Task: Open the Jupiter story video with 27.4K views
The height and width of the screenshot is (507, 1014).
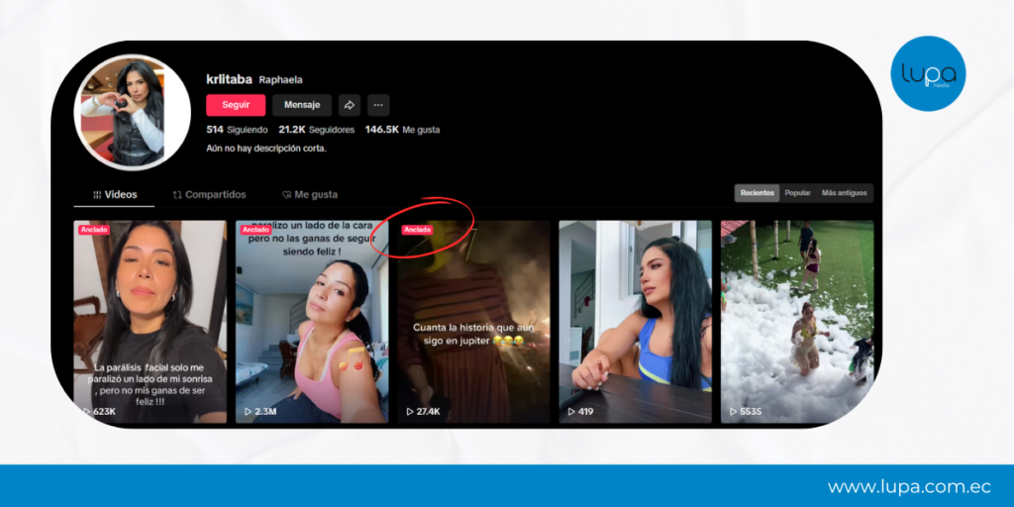Action: tap(473, 322)
